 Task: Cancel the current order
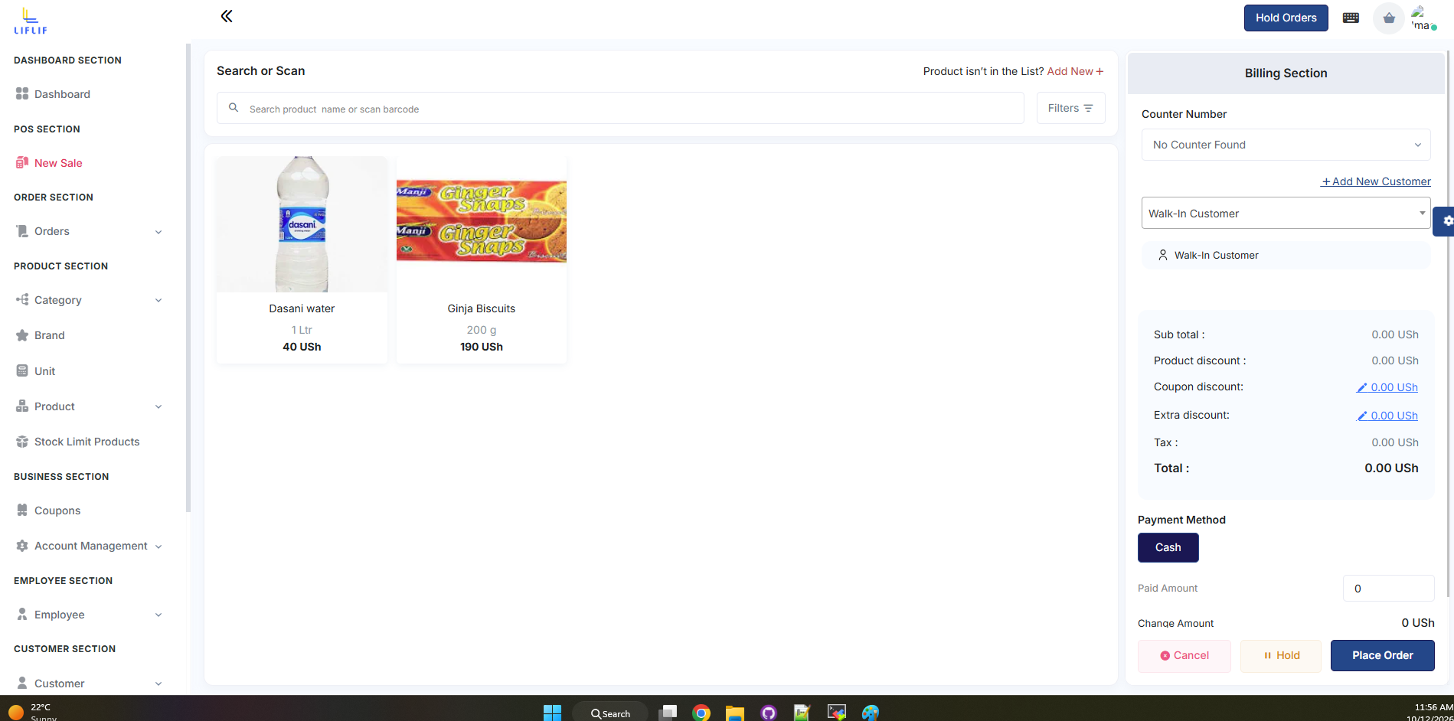1184,656
